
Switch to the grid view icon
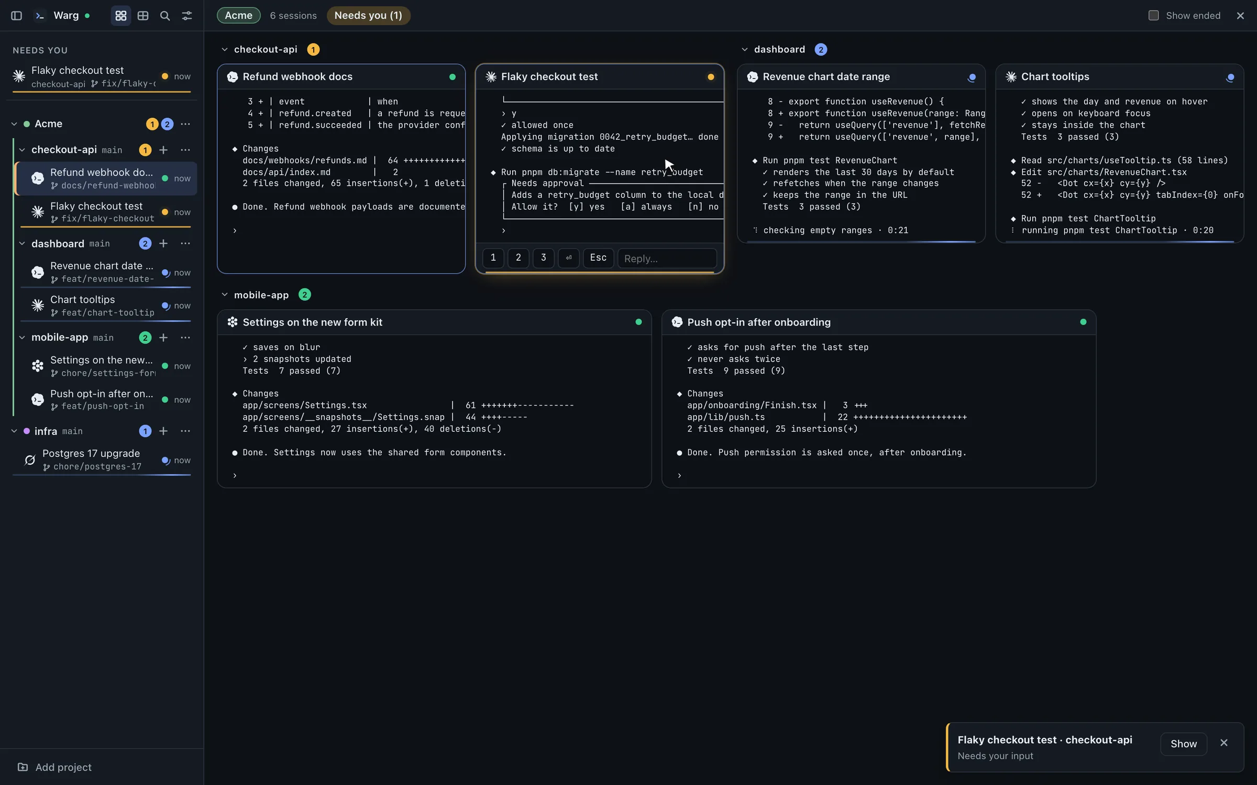[121, 16]
